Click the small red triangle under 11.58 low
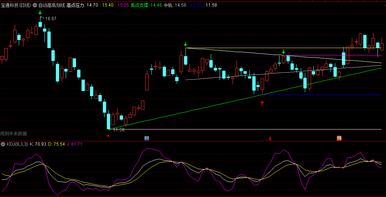This screenshot has height=197, width=386. tap(108, 135)
